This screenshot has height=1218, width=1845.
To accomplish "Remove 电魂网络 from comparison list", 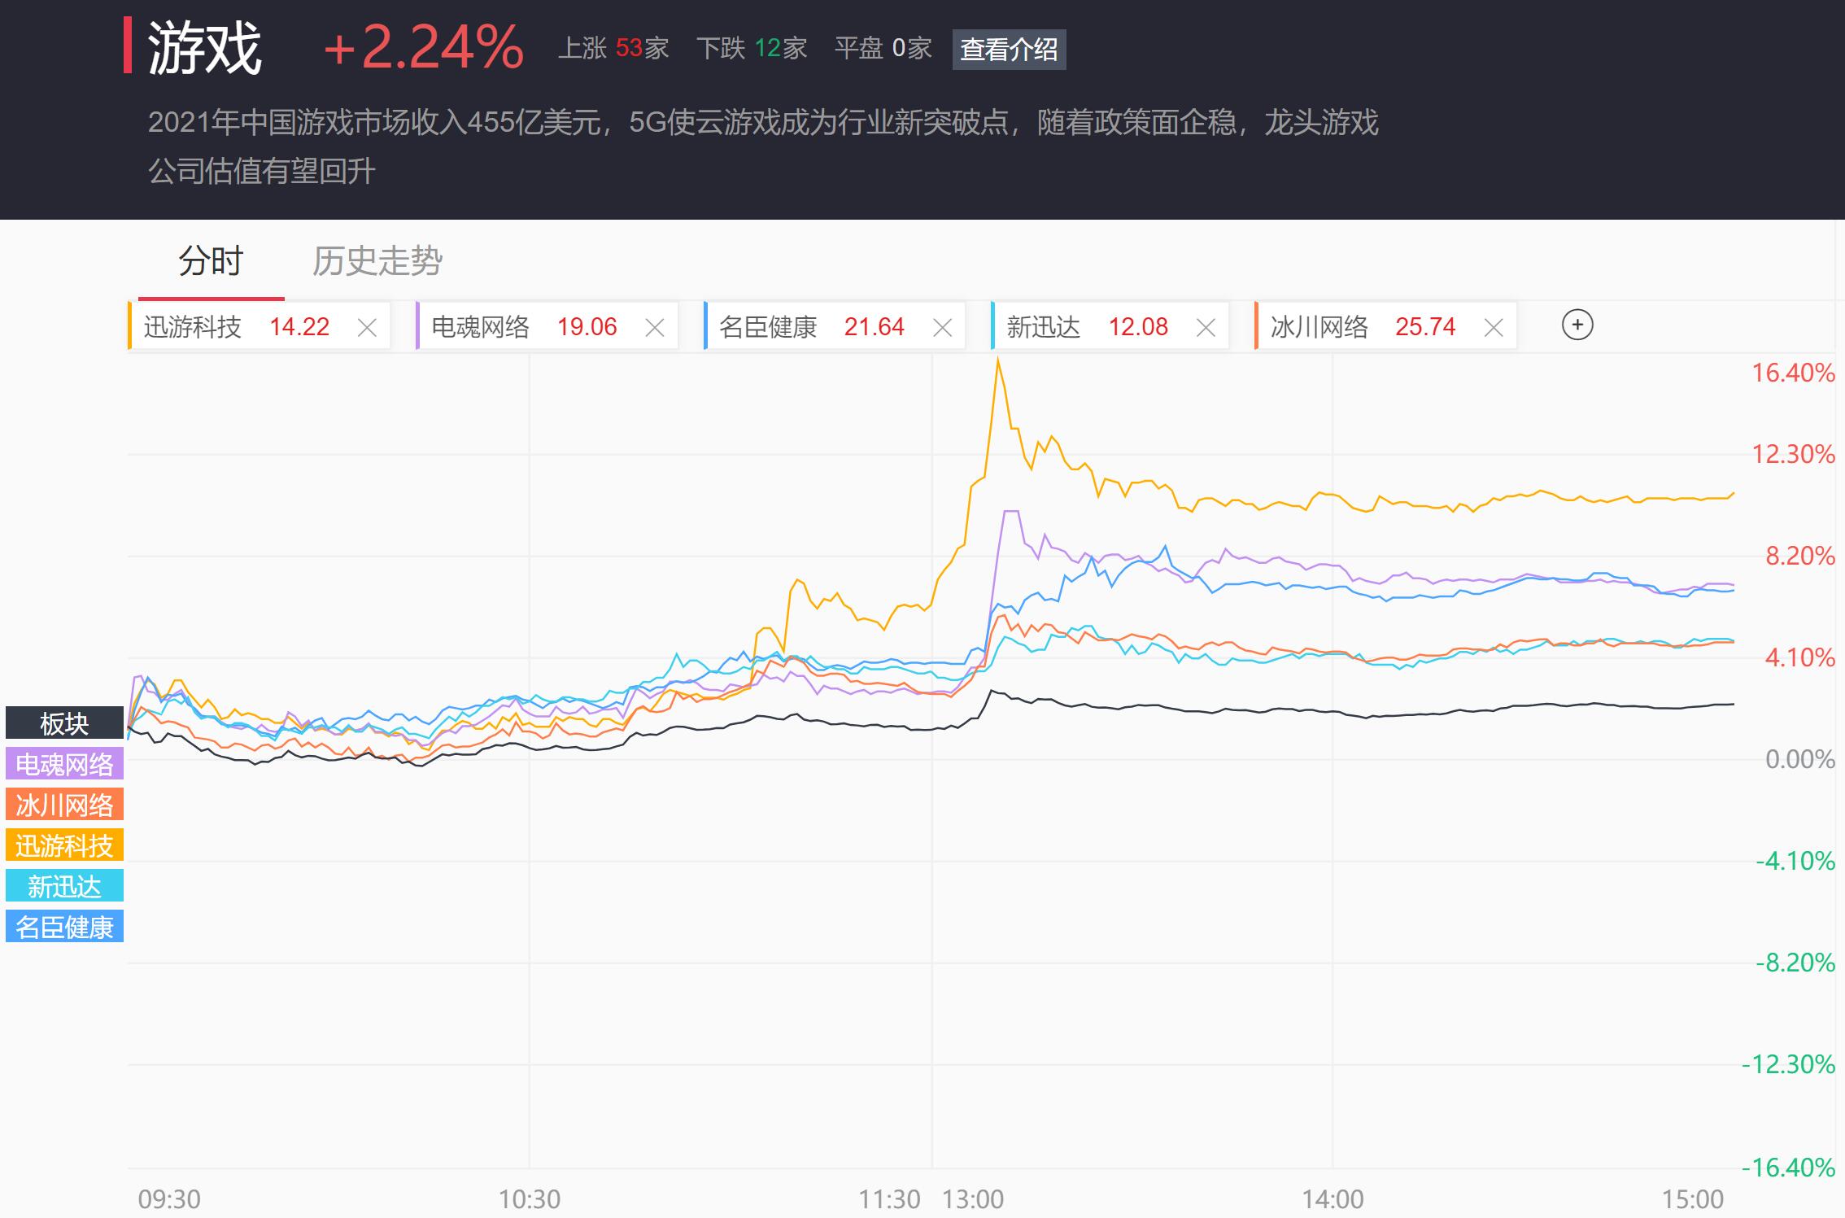I will pos(655,328).
